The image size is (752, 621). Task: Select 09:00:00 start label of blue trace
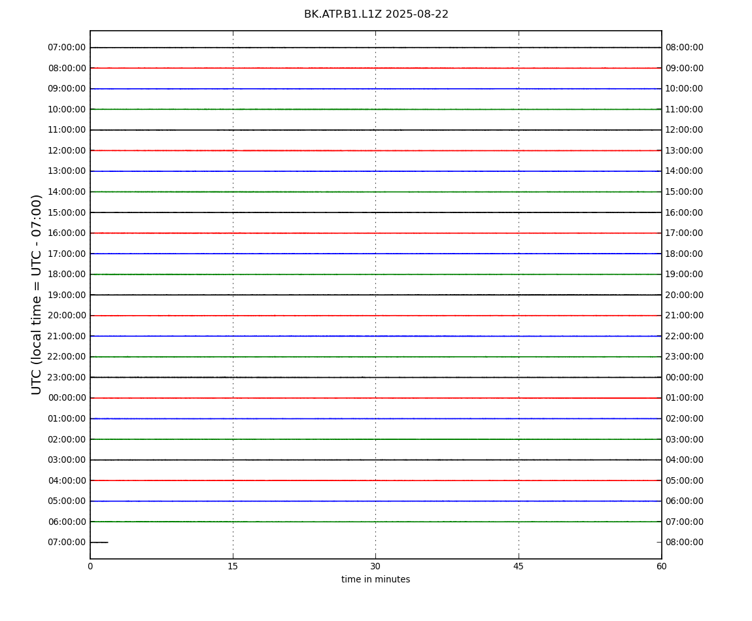67,89
